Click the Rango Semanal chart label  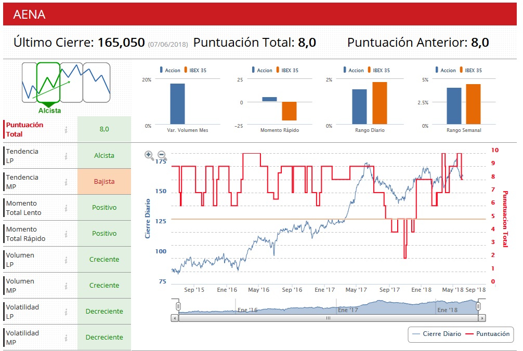[x=464, y=130]
